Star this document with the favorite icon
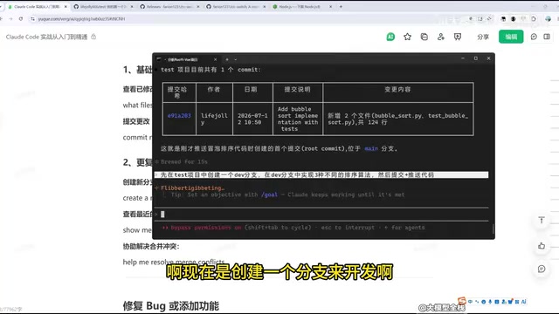559x314 pixels. point(407,37)
